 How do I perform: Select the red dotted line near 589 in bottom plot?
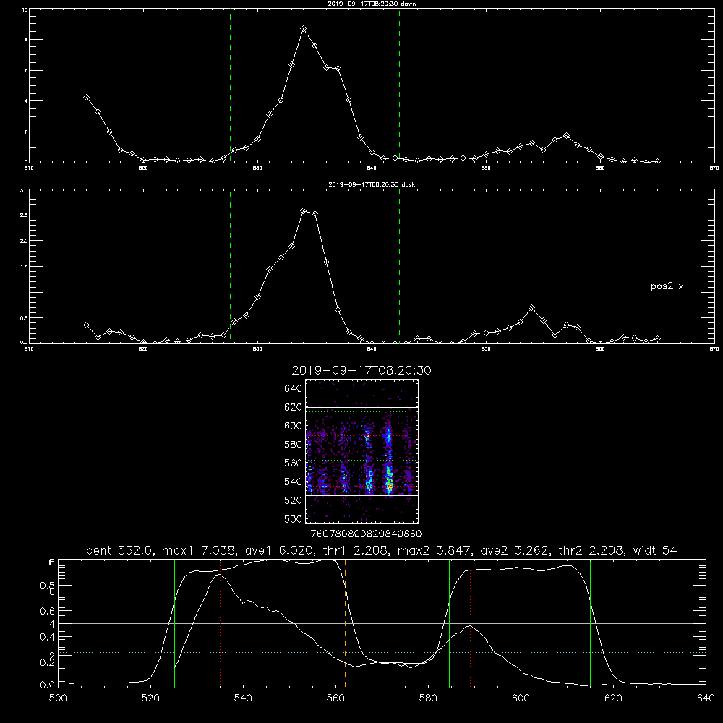(x=471, y=623)
